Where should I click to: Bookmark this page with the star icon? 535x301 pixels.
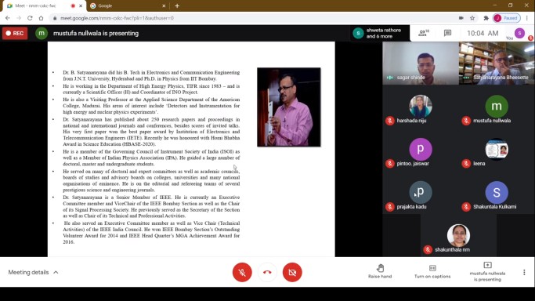click(472, 18)
